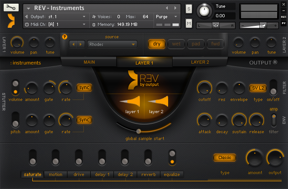Open the Purge dropdown menu
The width and height of the screenshot is (288, 189).
coord(166,17)
